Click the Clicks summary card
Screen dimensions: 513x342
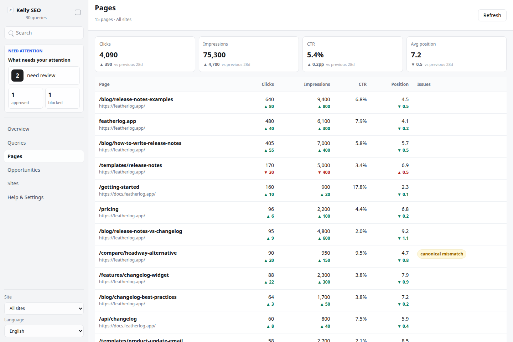click(x=145, y=54)
